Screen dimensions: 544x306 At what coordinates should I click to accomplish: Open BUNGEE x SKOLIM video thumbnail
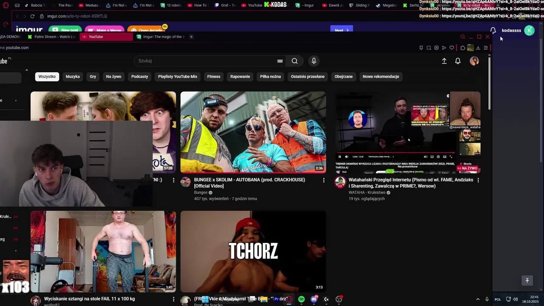pos(253,132)
